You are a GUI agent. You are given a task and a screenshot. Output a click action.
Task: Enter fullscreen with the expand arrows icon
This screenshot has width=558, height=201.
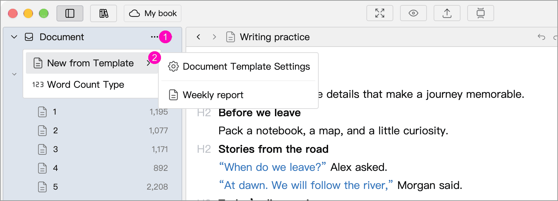(x=380, y=13)
